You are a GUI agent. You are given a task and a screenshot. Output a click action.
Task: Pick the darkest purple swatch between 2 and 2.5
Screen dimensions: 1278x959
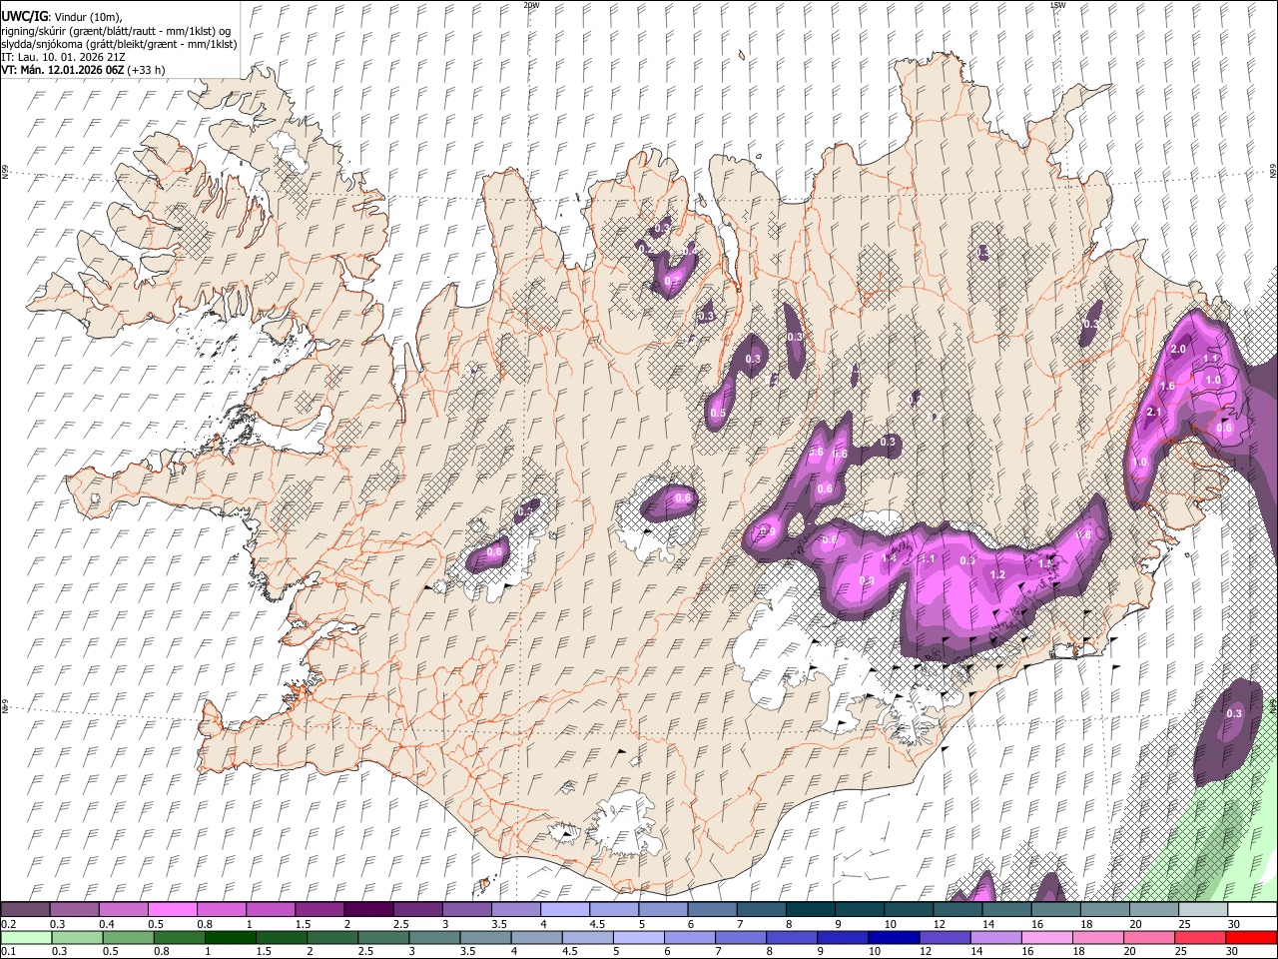367,909
